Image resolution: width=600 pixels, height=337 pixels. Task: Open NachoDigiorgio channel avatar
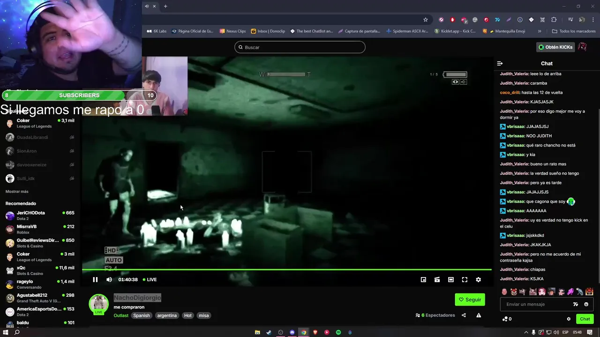(x=99, y=304)
